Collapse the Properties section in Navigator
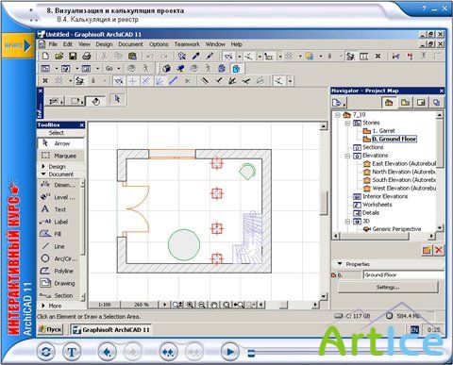The image size is (453, 365). tap(340, 264)
